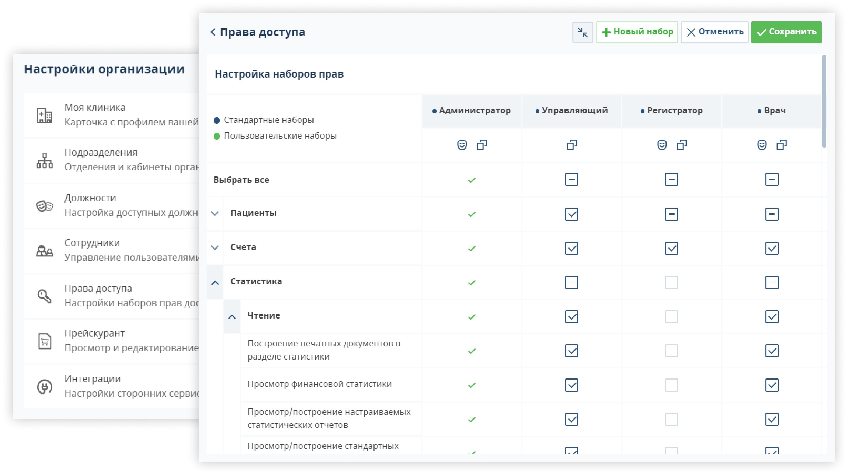
Task: Click the Новый набор button
Action: (x=637, y=32)
